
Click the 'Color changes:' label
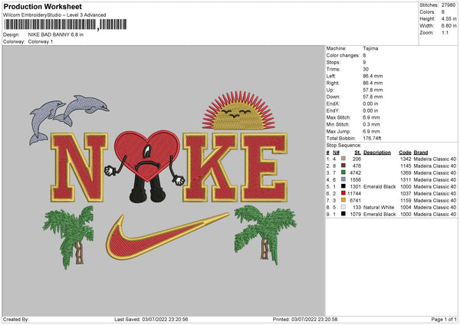(x=343, y=55)
